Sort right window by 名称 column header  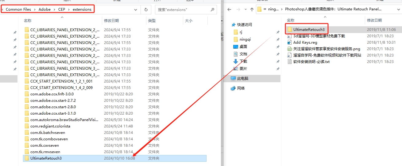291,20
